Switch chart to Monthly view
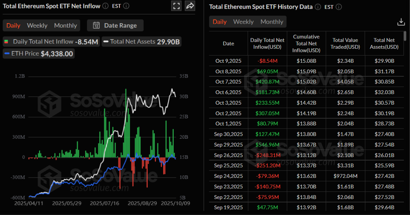The width and height of the screenshot is (410, 215). click(x=65, y=26)
